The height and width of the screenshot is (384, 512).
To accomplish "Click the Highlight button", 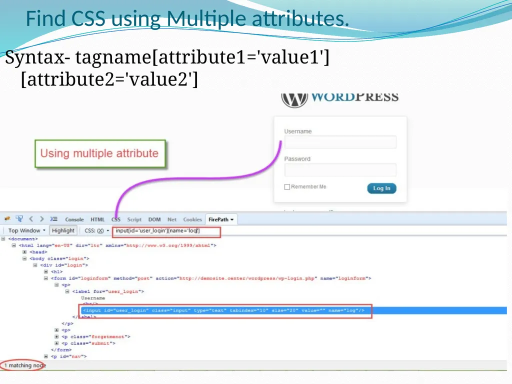I will click(x=63, y=230).
